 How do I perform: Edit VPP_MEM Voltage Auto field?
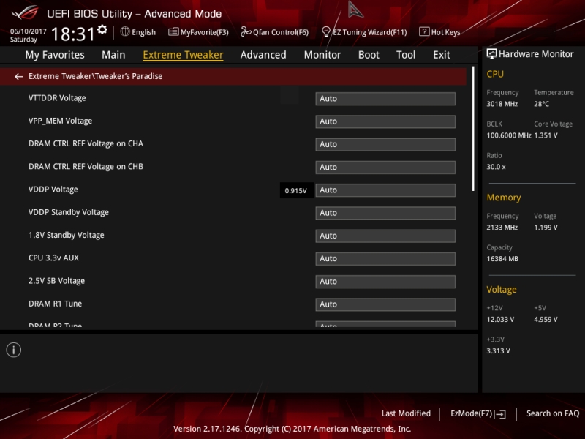point(385,121)
